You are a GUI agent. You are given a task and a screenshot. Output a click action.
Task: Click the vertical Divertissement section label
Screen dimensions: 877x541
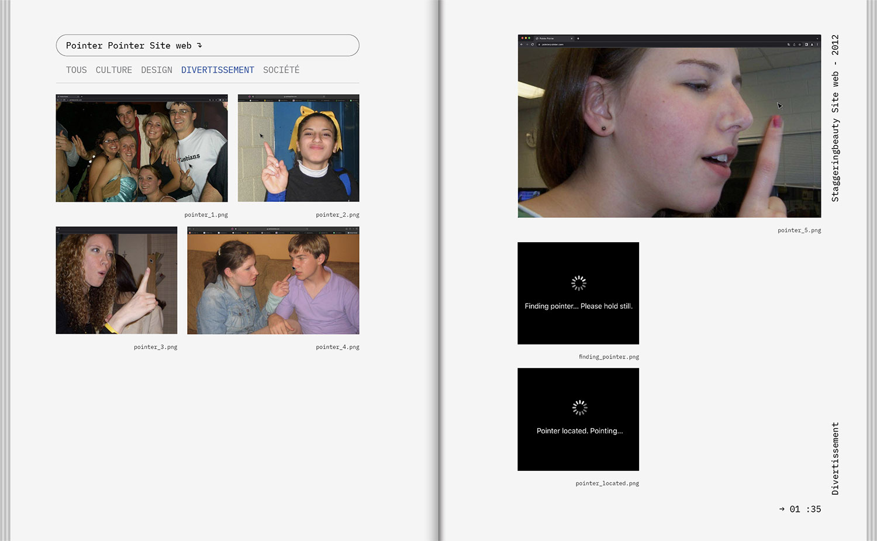point(835,459)
